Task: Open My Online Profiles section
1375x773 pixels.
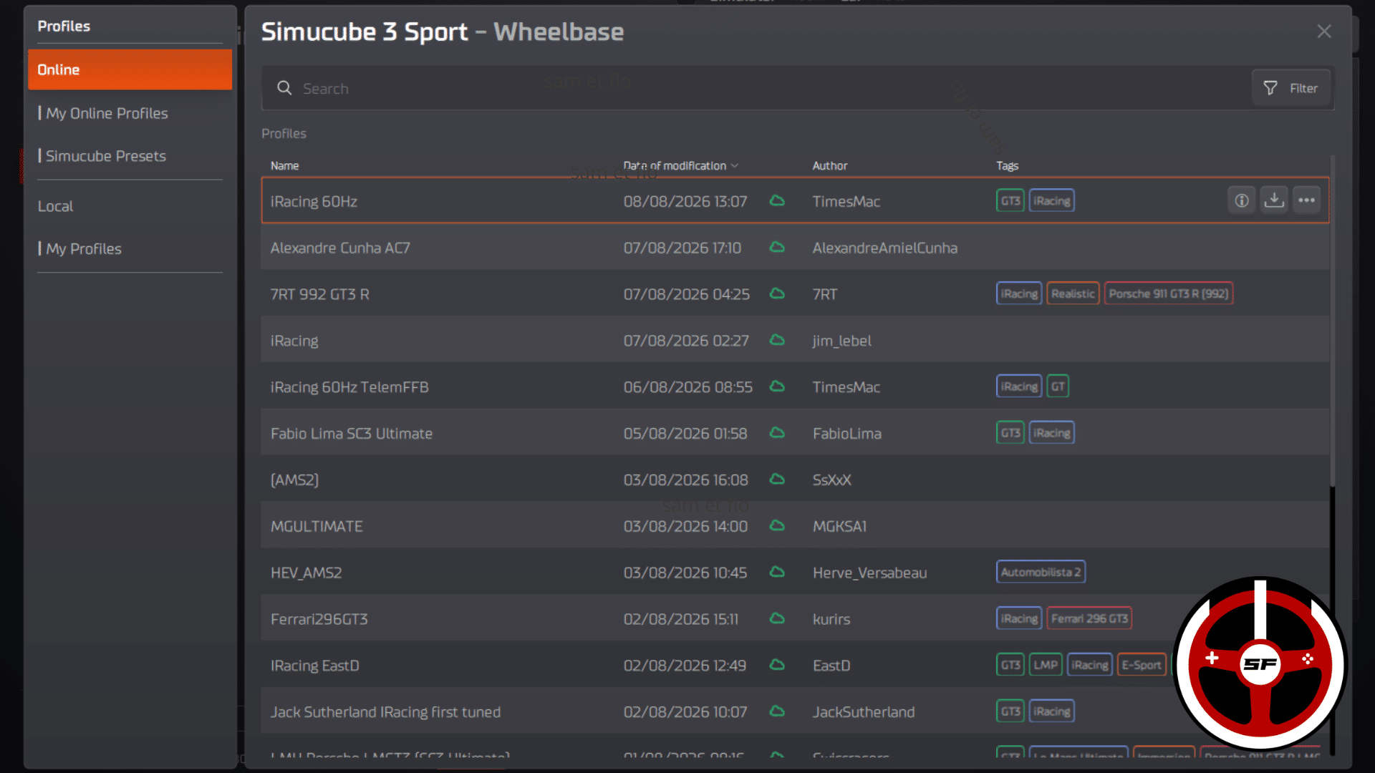Action: 107,113
